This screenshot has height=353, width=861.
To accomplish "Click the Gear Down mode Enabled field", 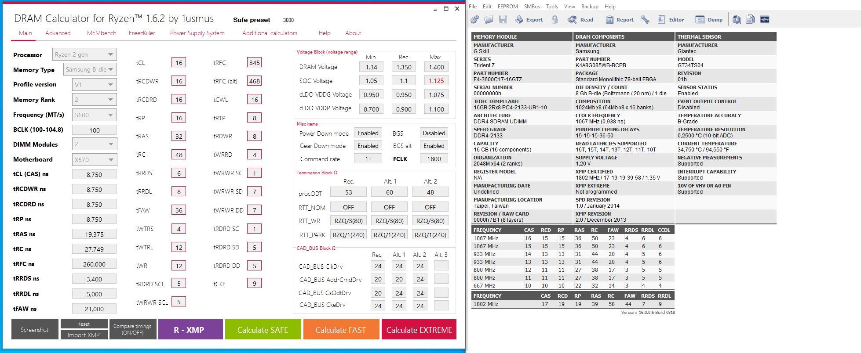I will pos(368,146).
